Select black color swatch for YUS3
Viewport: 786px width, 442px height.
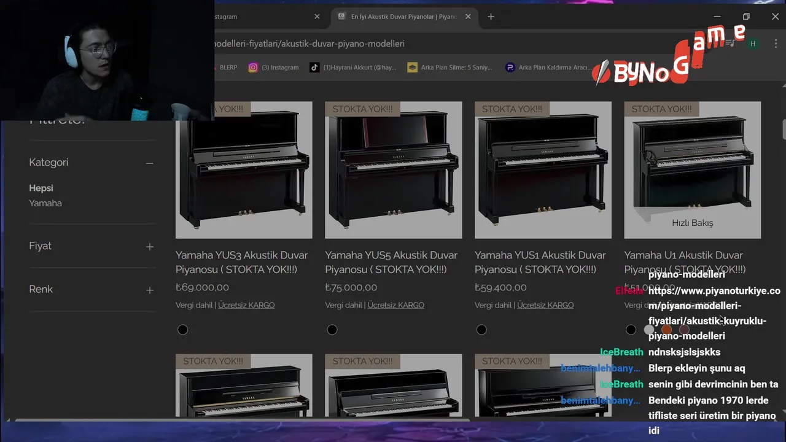pos(182,330)
